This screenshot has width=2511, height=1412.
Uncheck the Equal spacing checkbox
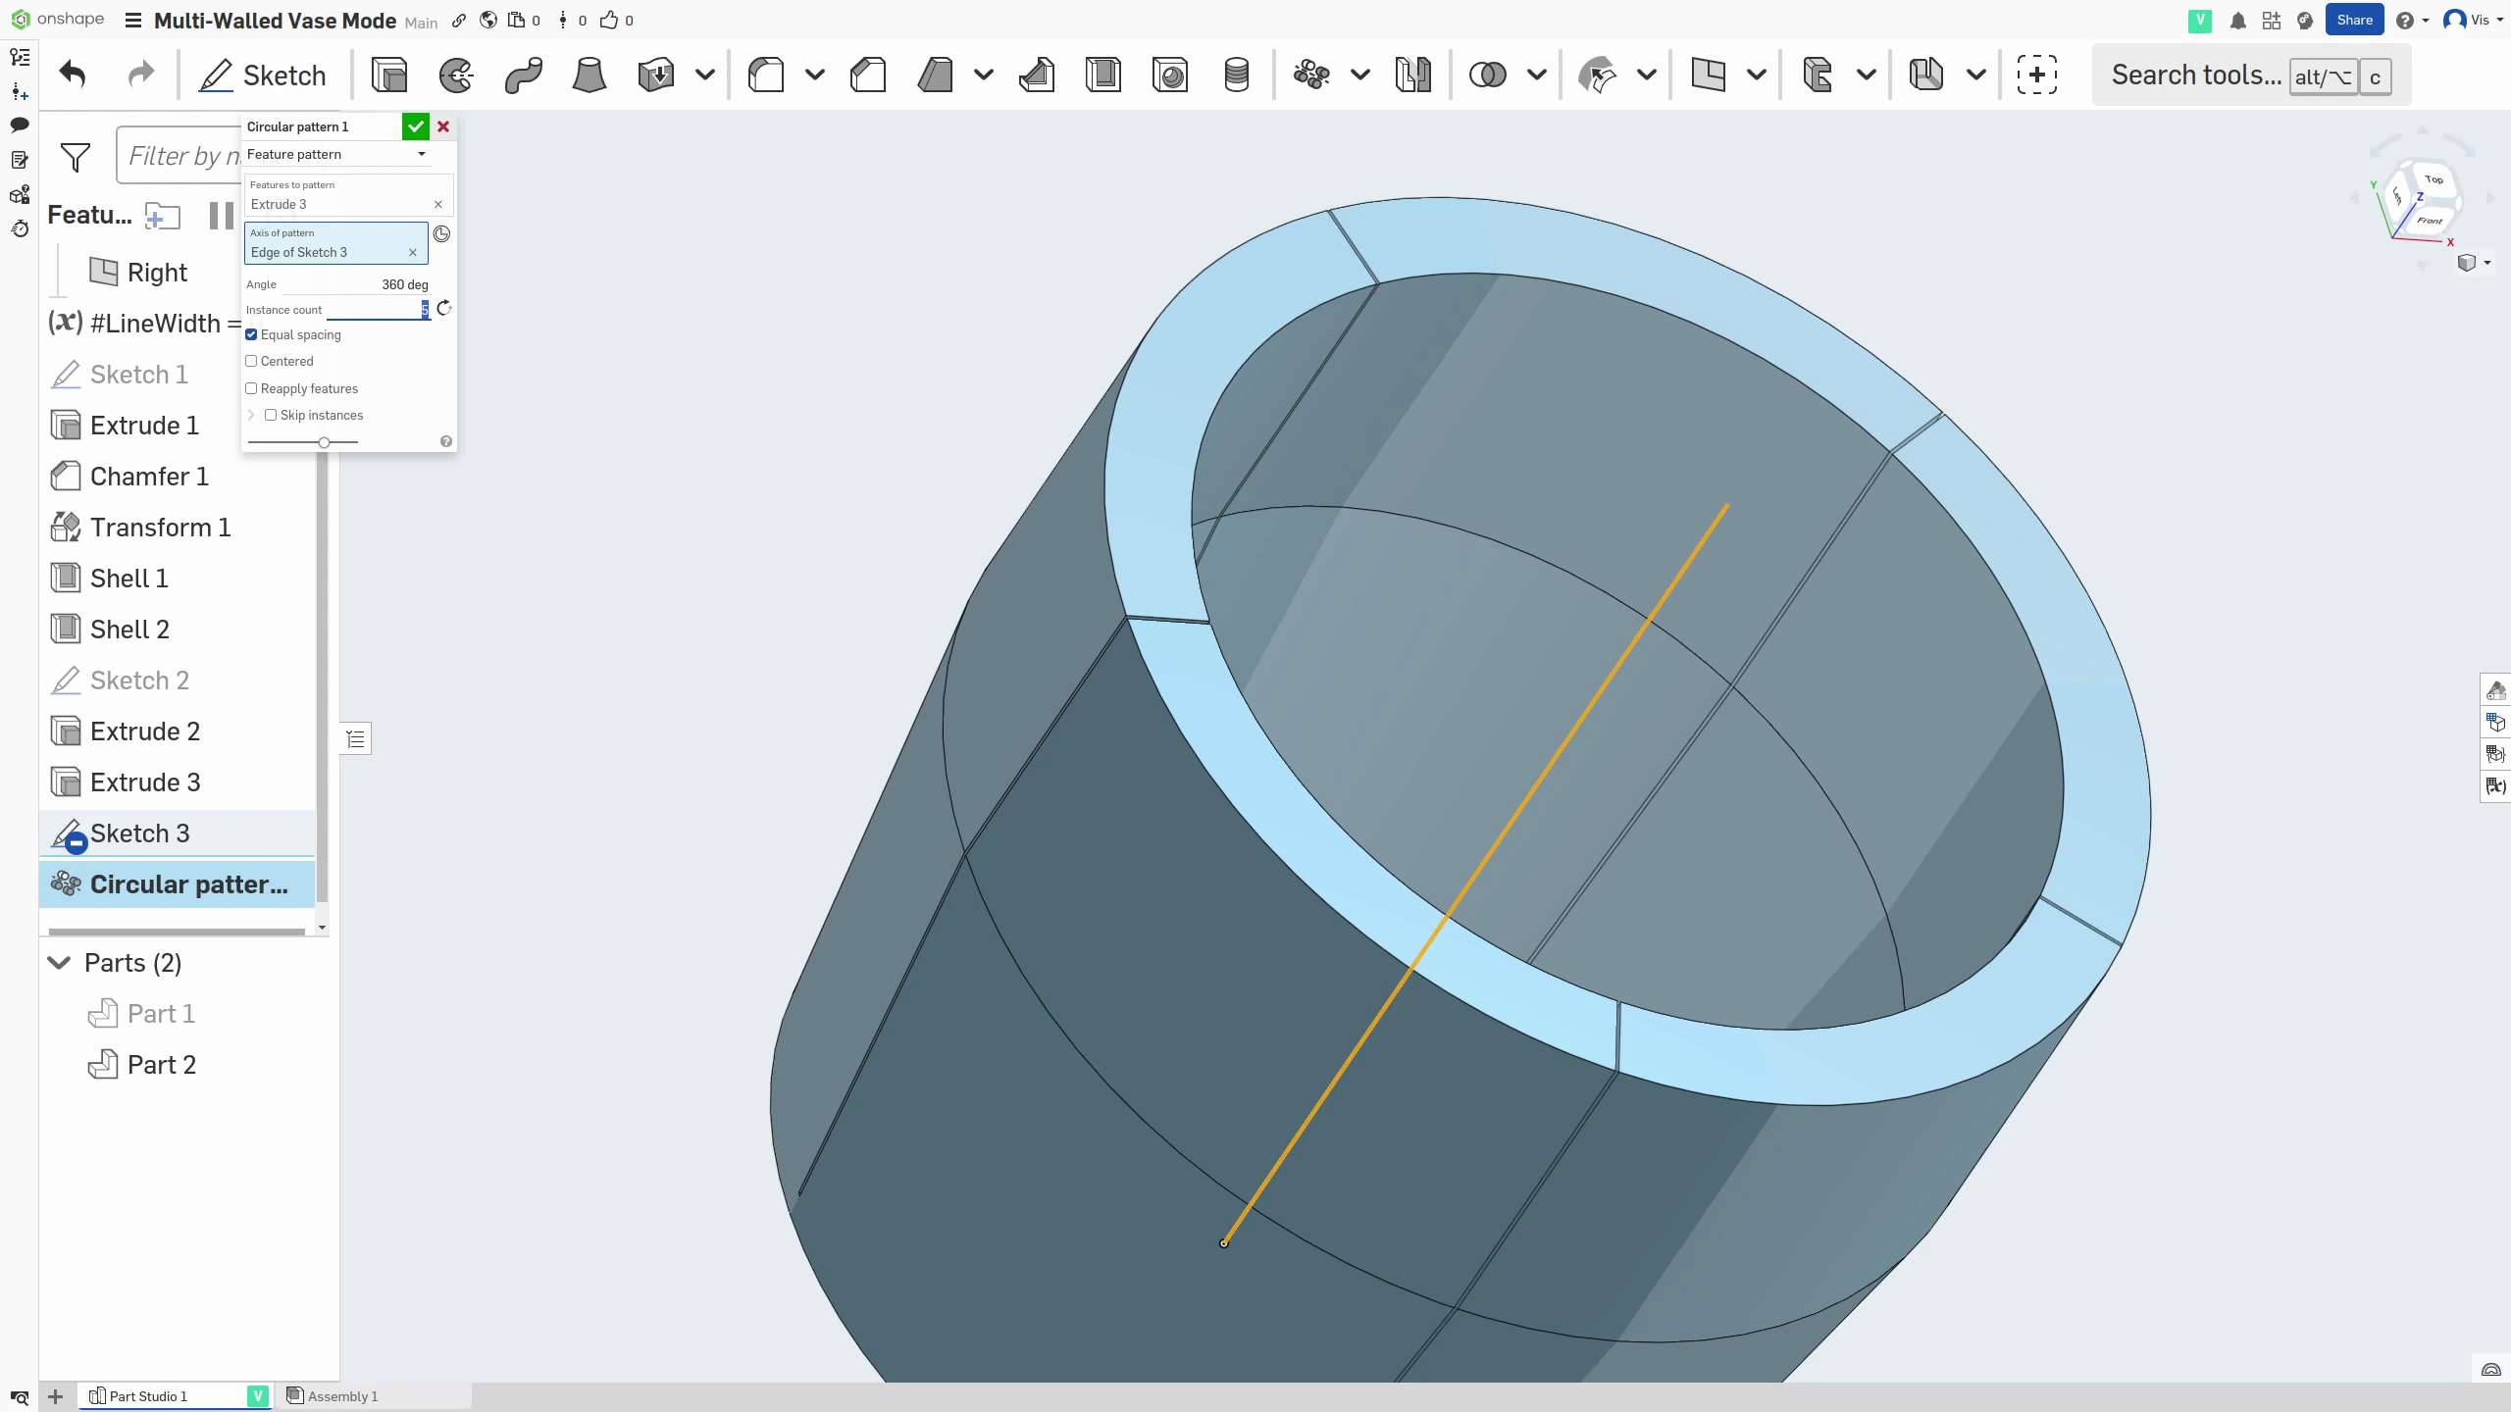coord(252,334)
